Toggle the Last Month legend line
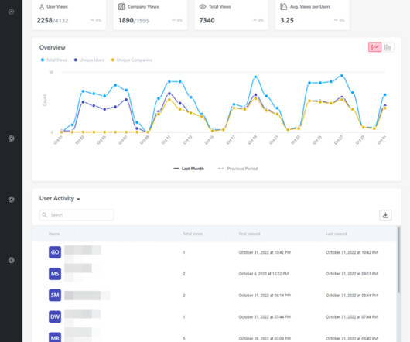Viewport: 410px width, 342px height. point(189,169)
